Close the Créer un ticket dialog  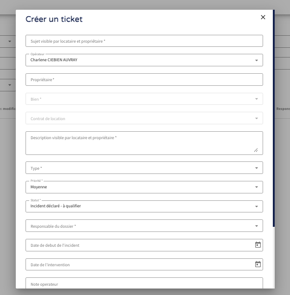(x=263, y=17)
